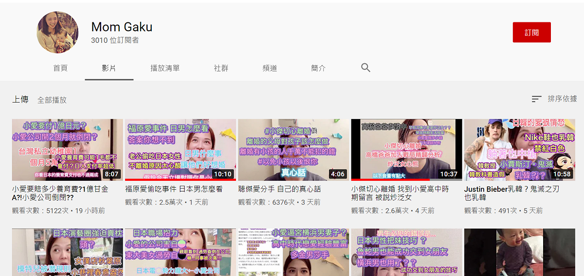
Task: Open the 排序依據 sort menu
Action: (x=562, y=99)
